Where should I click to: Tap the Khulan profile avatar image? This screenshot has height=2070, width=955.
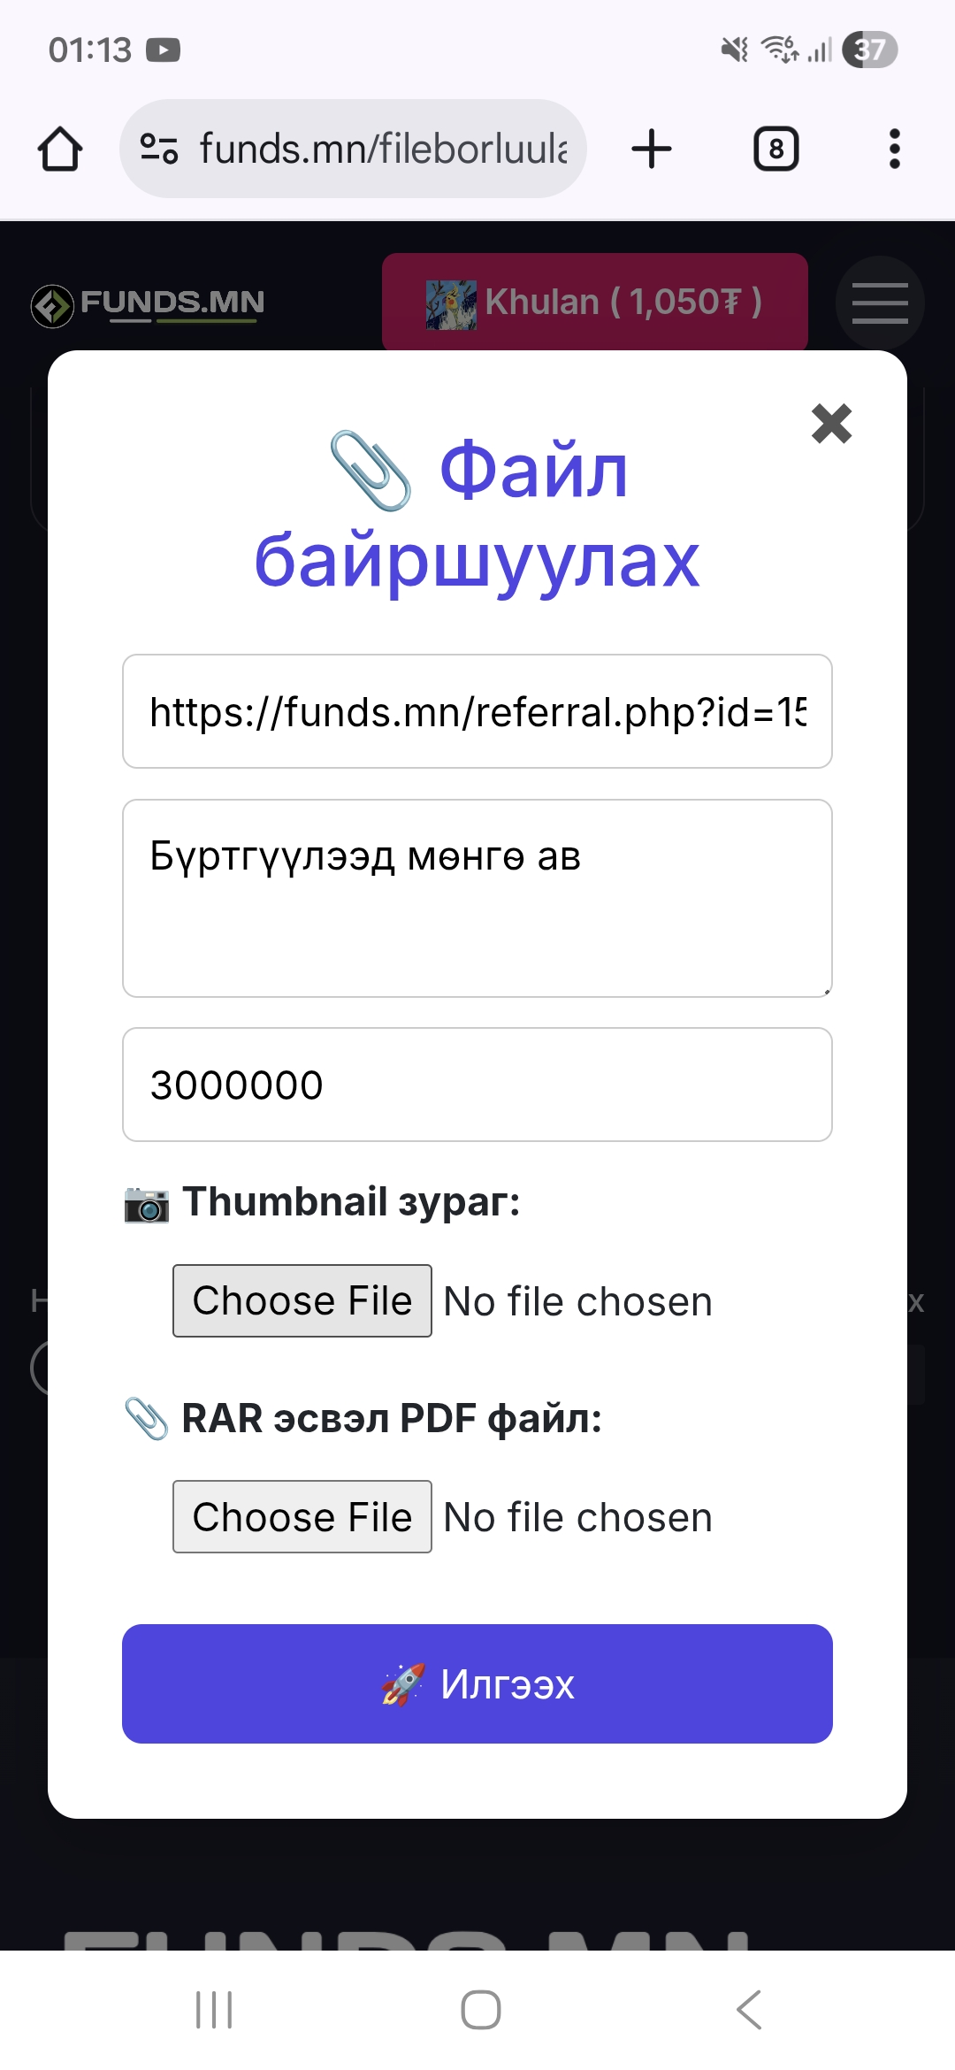[x=451, y=304]
